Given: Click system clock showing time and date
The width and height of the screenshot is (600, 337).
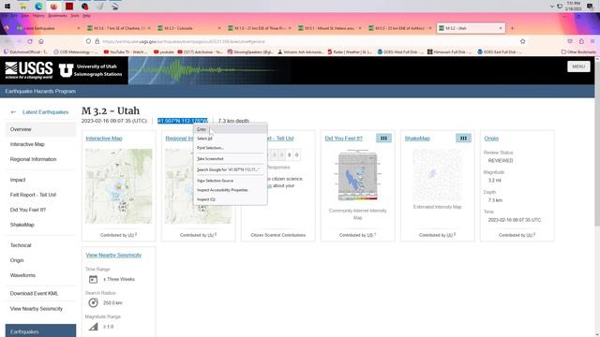Looking at the screenshot, I should (x=573, y=7).
